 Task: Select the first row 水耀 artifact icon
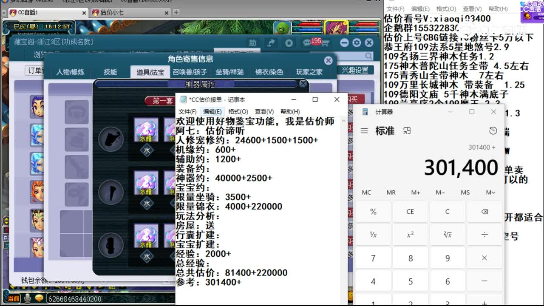[x=146, y=130]
